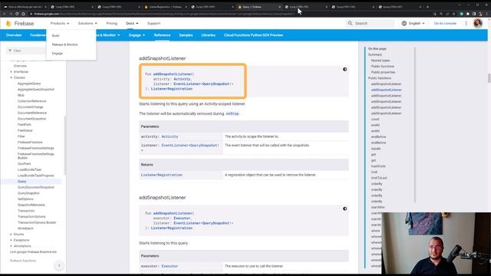Screen dimensions: 491x276
Task: Select the highlighted Query class entry
Action: tap(22, 182)
